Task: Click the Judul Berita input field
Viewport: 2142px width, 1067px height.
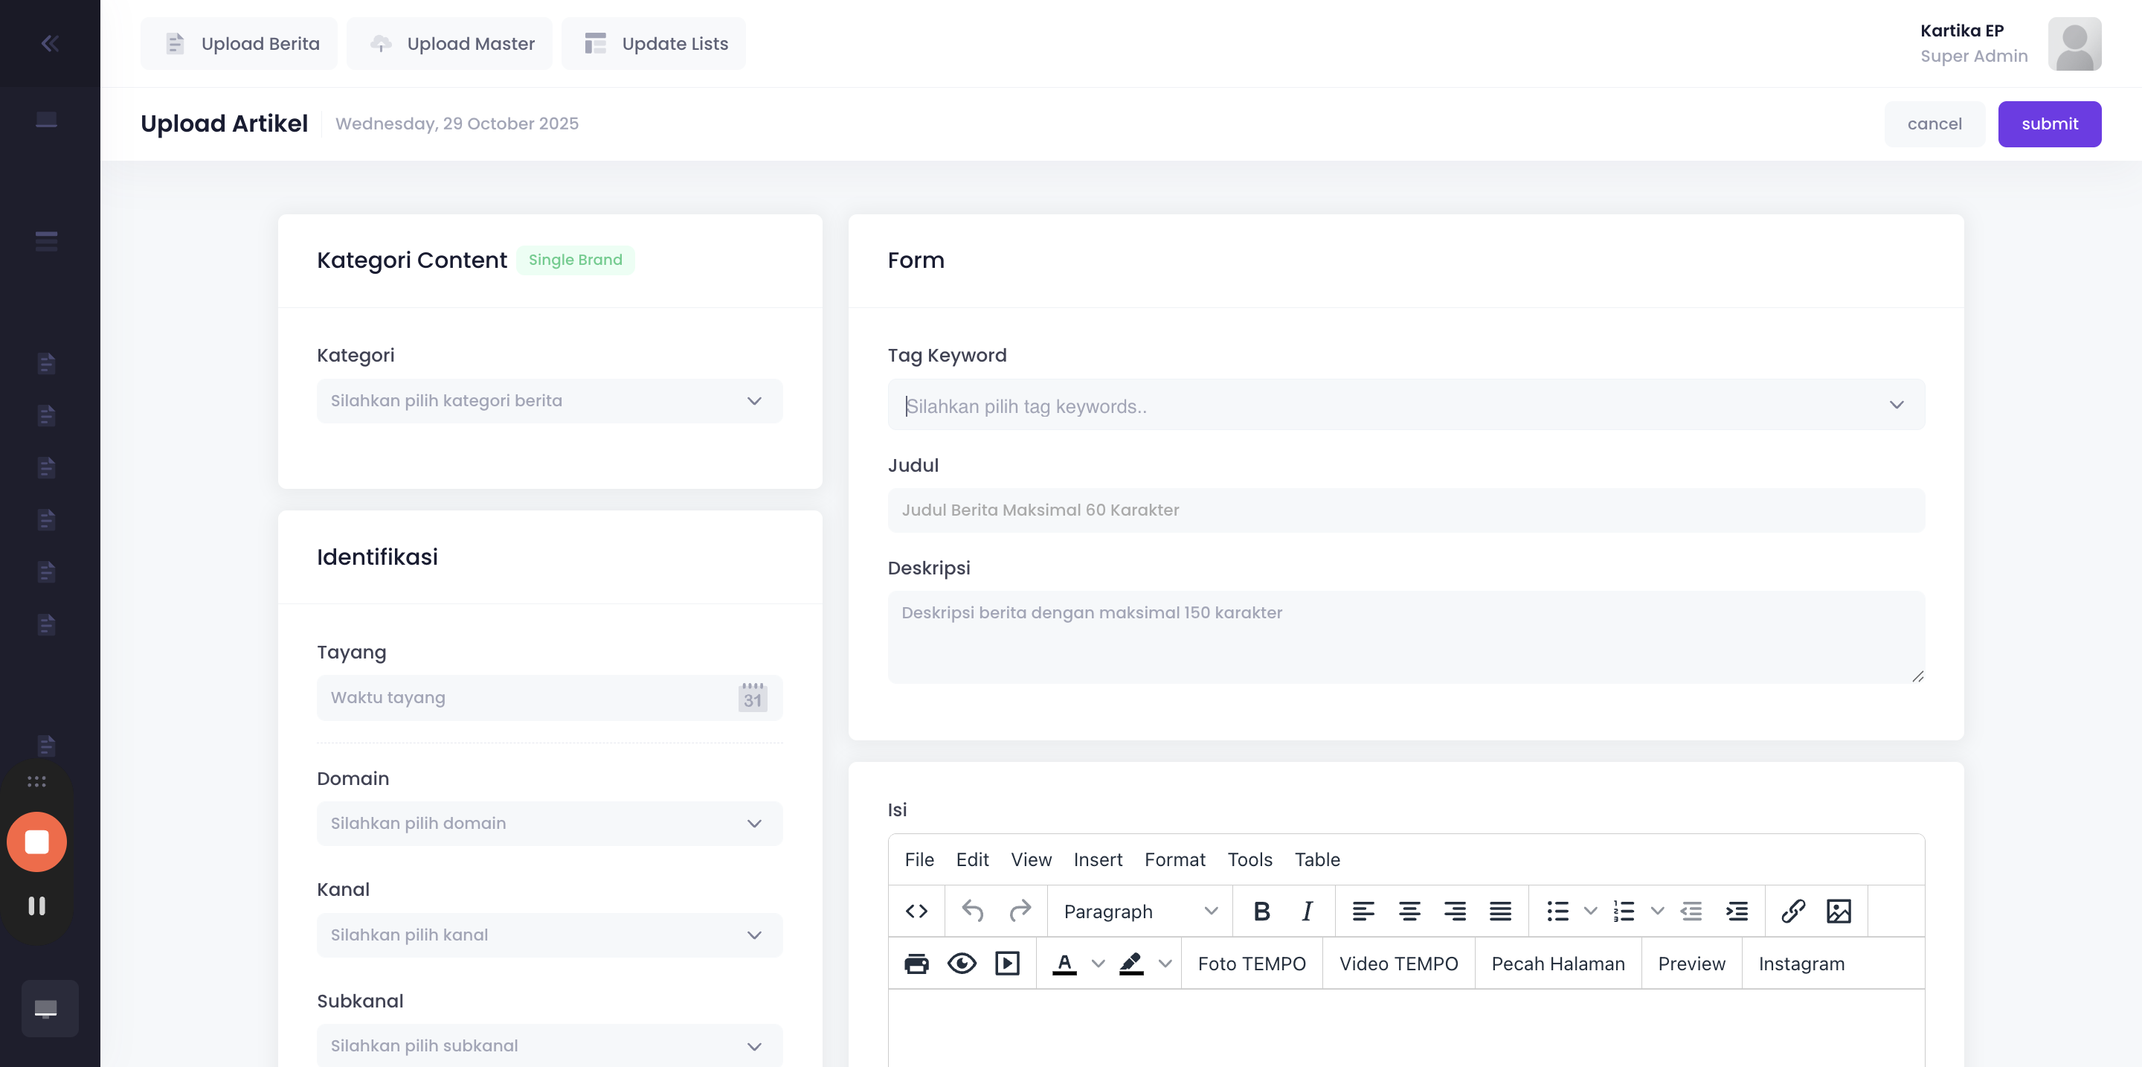Action: coord(1405,510)
